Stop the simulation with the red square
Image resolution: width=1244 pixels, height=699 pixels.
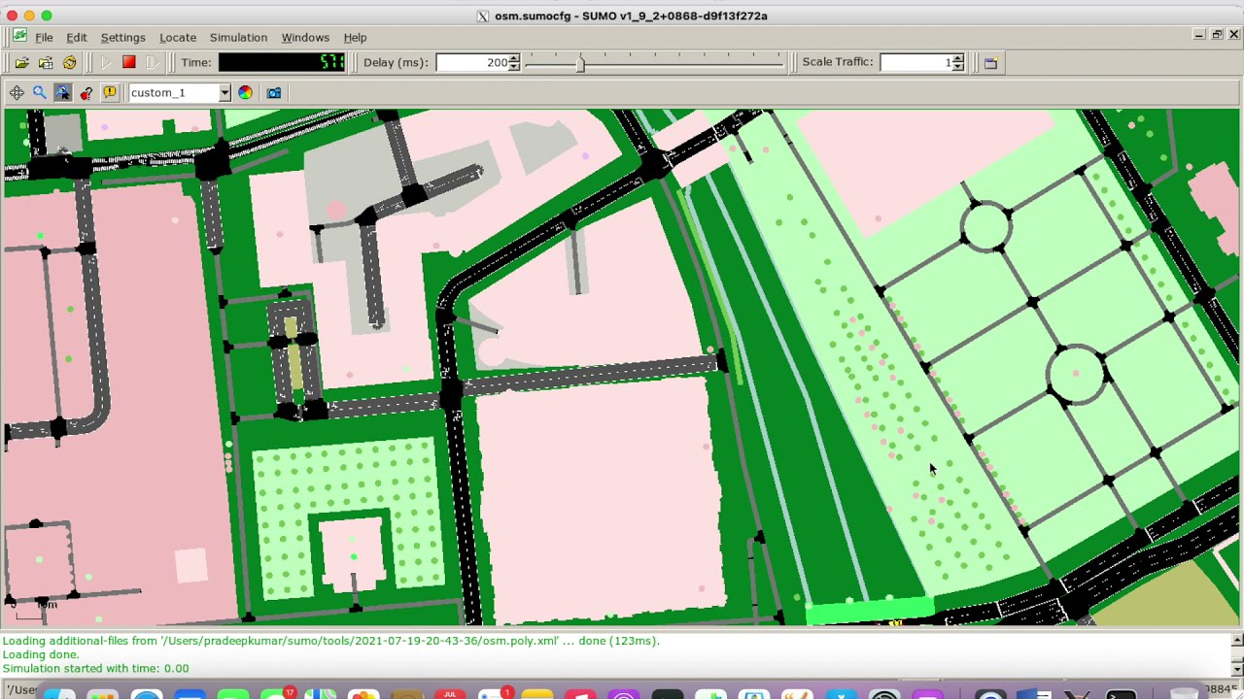tap(128, 62)
